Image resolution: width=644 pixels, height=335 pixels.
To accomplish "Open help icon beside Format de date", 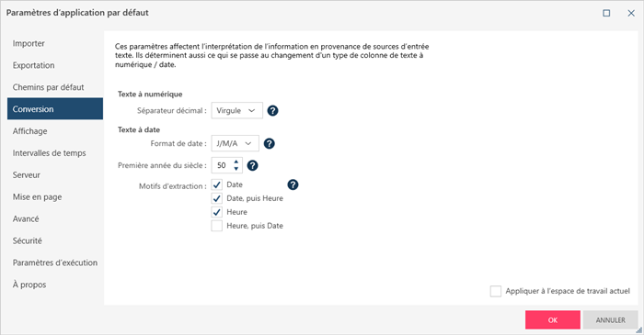I will pos(269,144).
